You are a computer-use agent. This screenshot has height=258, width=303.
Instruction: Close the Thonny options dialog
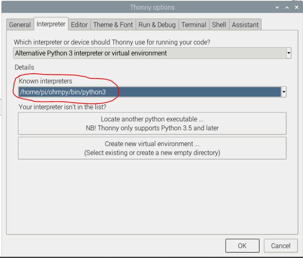(x=296, y=7)
